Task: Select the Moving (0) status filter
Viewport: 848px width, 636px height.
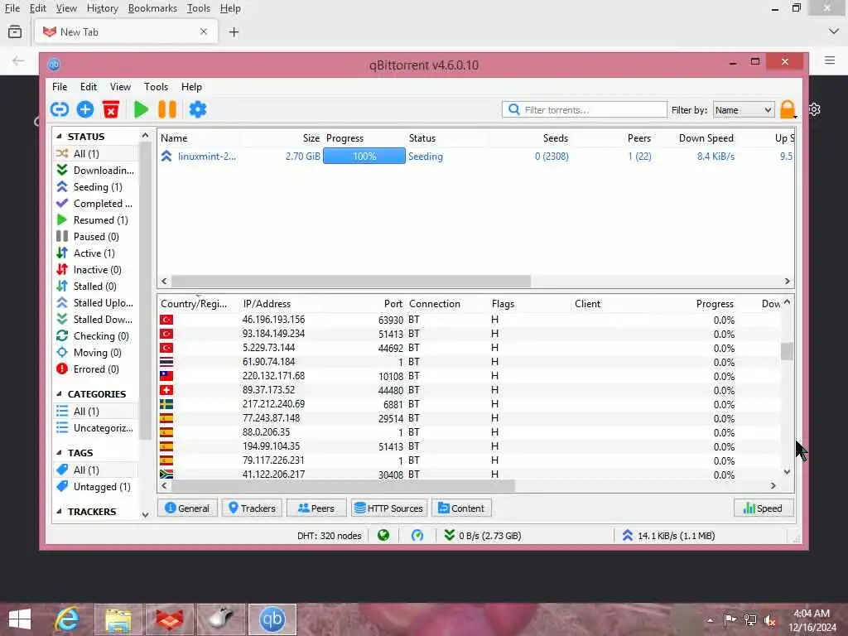Action: click(96, 353)
